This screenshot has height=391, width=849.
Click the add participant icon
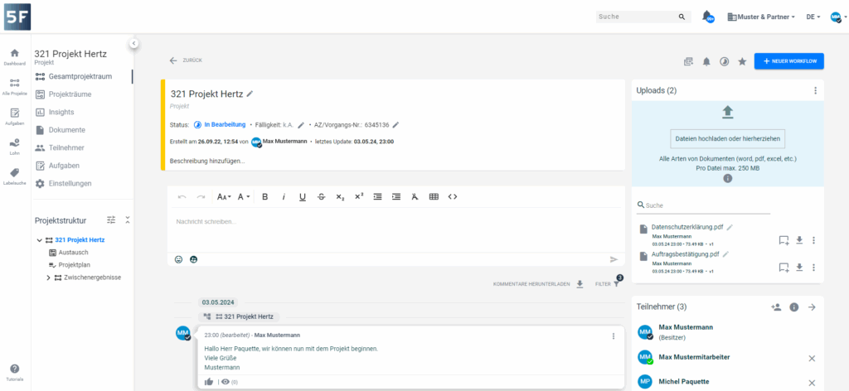[x=776, y=307]
